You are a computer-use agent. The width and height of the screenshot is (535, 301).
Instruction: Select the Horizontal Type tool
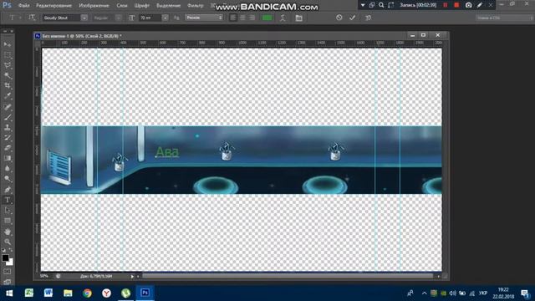[8, 200]
